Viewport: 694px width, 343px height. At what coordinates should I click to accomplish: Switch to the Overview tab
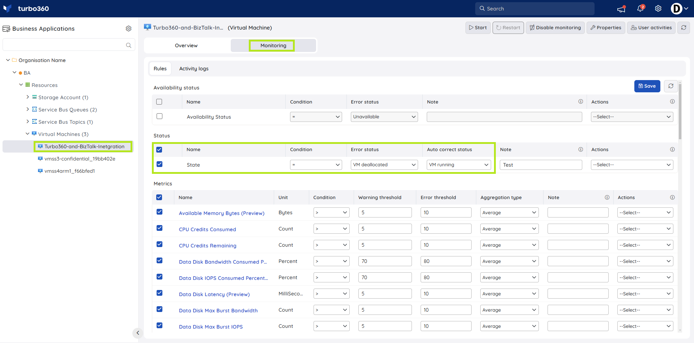(186, 45)
